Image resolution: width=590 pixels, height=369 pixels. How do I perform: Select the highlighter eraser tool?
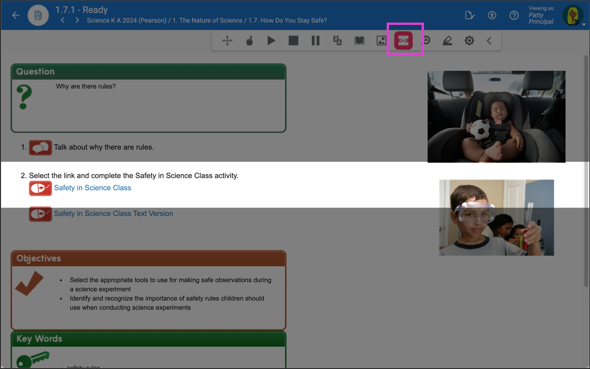point(447,40)
